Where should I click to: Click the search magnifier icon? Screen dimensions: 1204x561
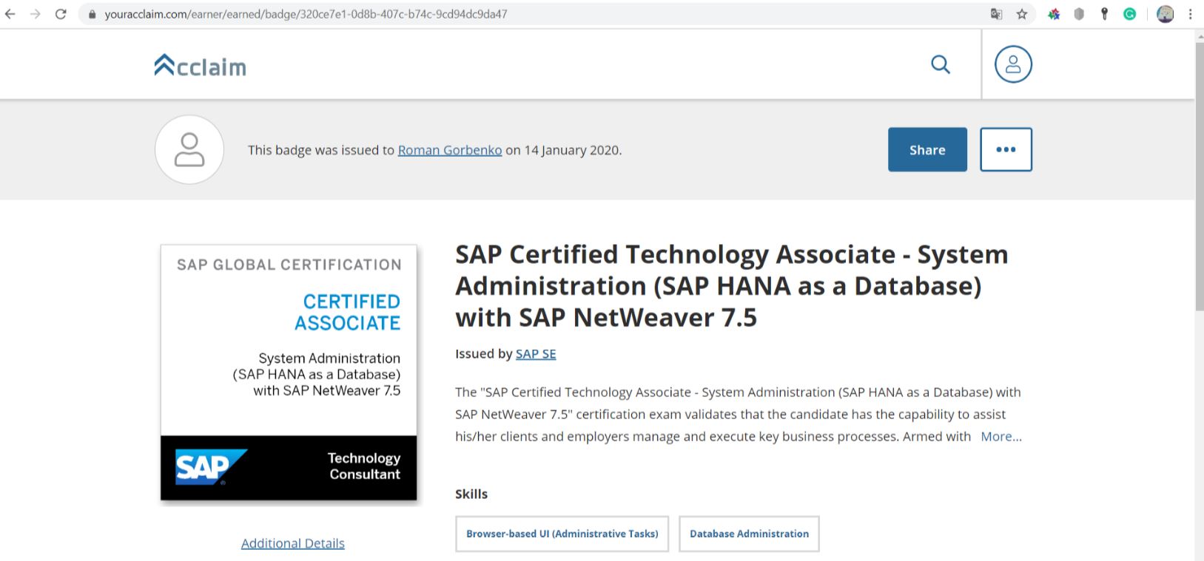click(940, 65)
